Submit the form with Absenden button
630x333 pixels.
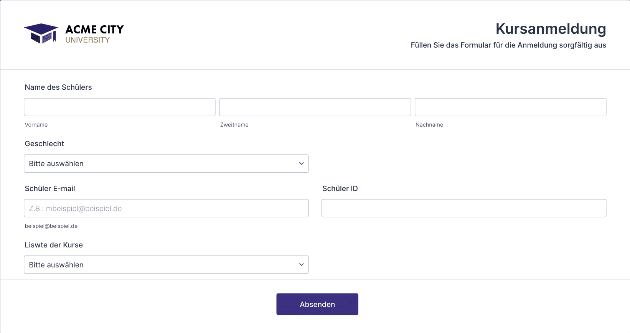coord(317,304)
